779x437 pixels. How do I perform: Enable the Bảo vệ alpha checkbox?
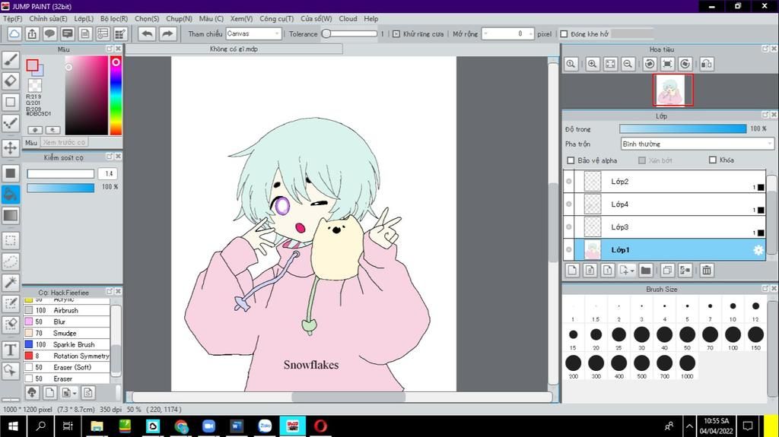(x=571, y=160)
